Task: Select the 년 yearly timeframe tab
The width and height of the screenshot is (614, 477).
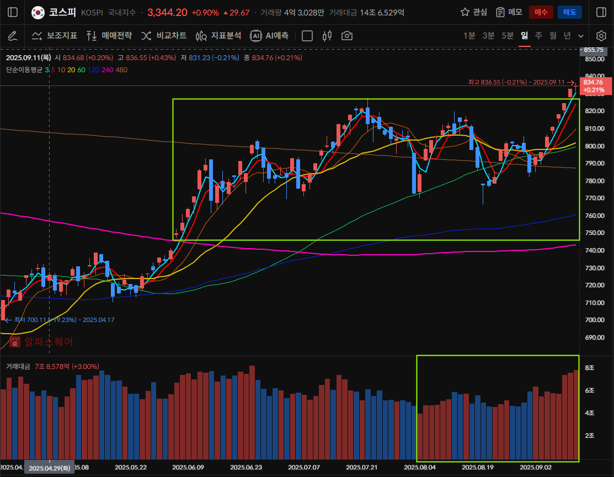Action: (567, 36)
